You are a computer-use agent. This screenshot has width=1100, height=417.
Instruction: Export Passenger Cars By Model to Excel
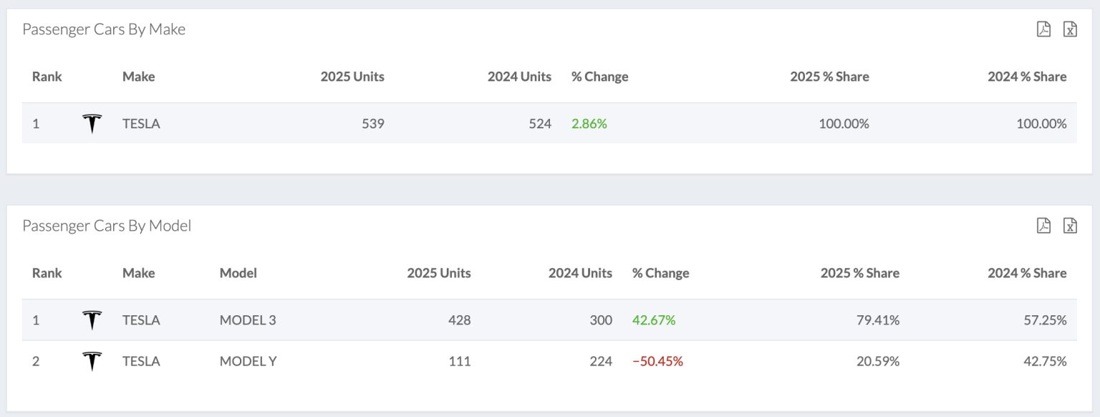1070,226
